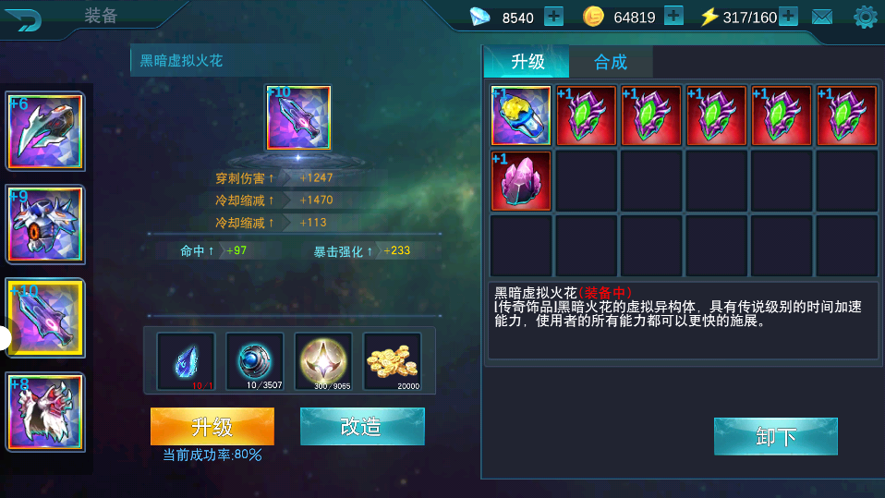885x498 pixels.
Task: Click the 卸下 unequip button
Action: click(775, 436)
